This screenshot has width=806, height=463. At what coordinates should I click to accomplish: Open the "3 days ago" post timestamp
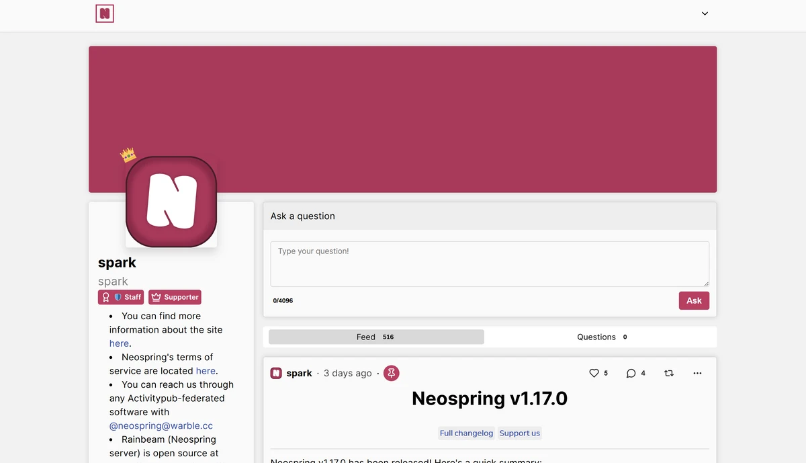(x=347, y=373)
